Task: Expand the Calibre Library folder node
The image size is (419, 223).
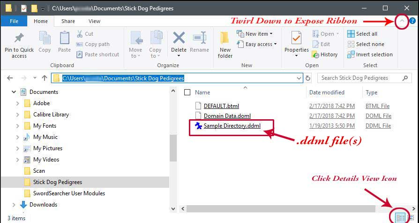Action: point(18,115)
